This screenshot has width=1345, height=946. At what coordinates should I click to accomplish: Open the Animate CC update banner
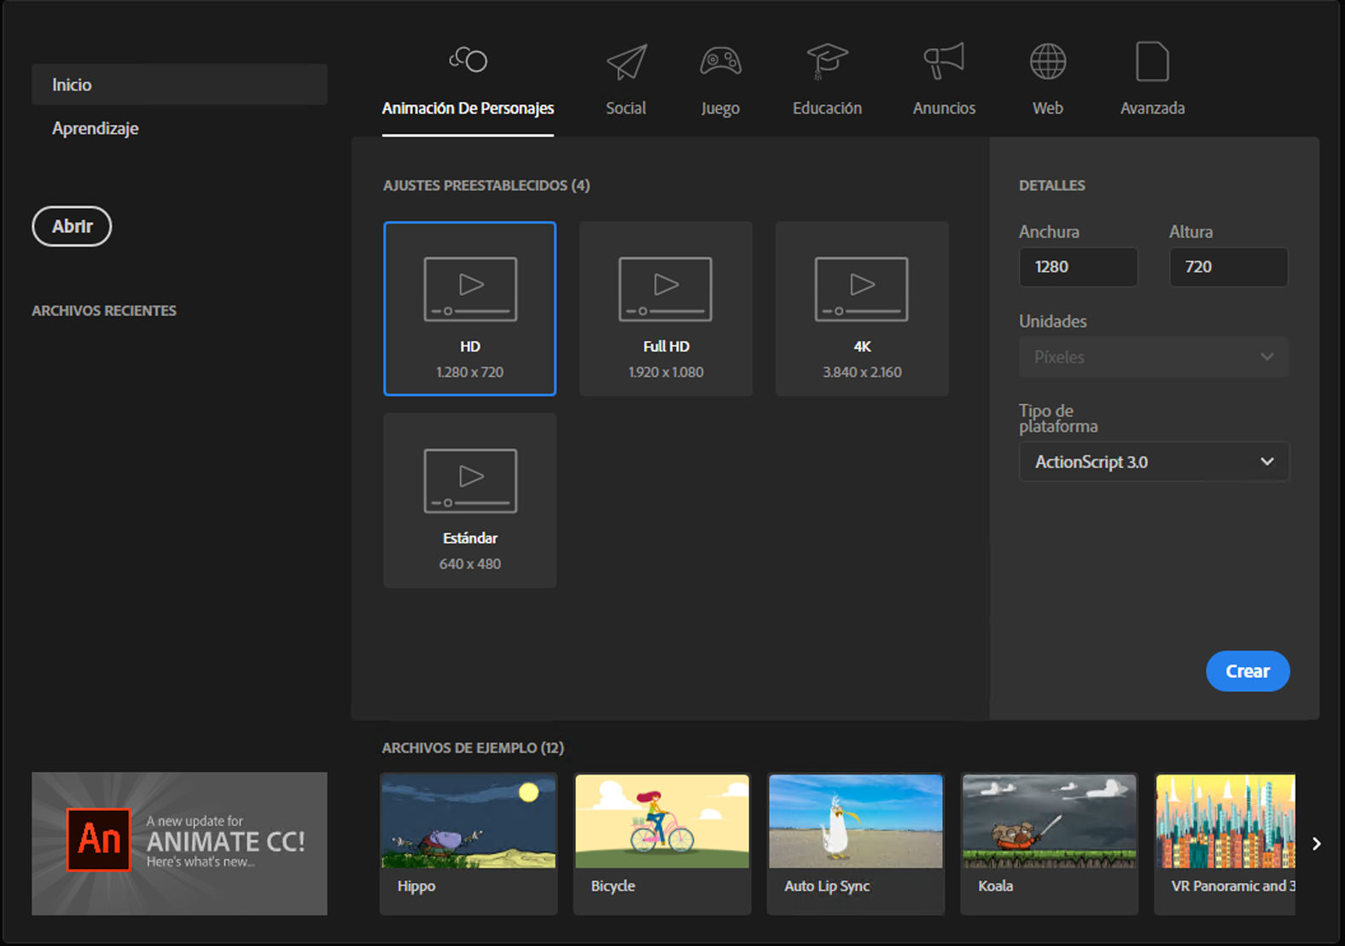pos(179,844)
